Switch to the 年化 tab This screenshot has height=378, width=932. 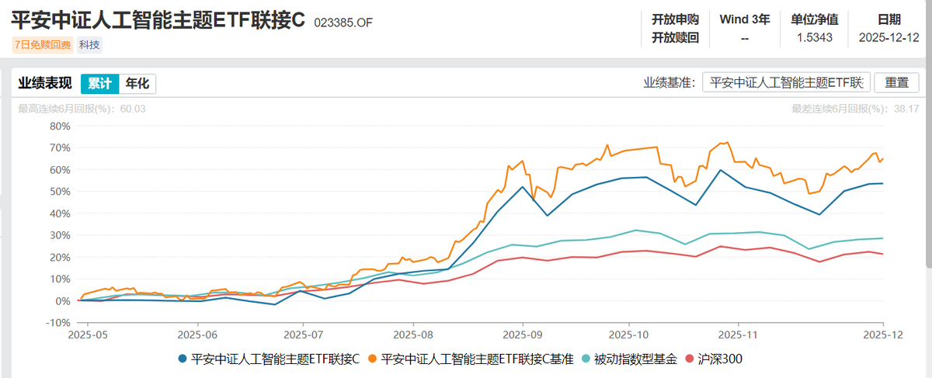[137, 83]
